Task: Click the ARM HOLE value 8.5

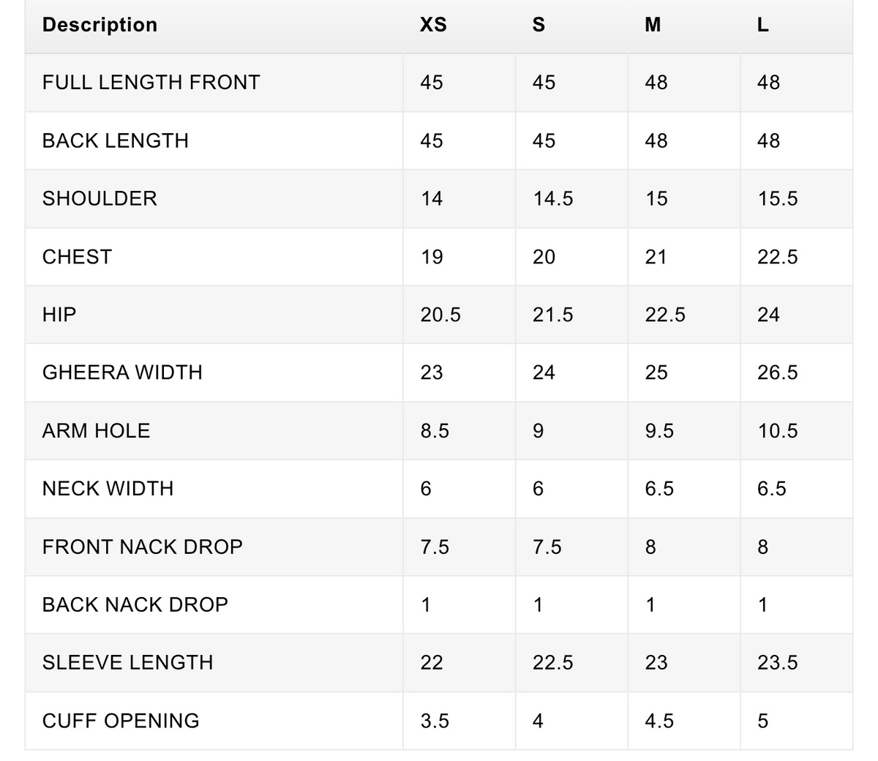Action: (435, 431)
